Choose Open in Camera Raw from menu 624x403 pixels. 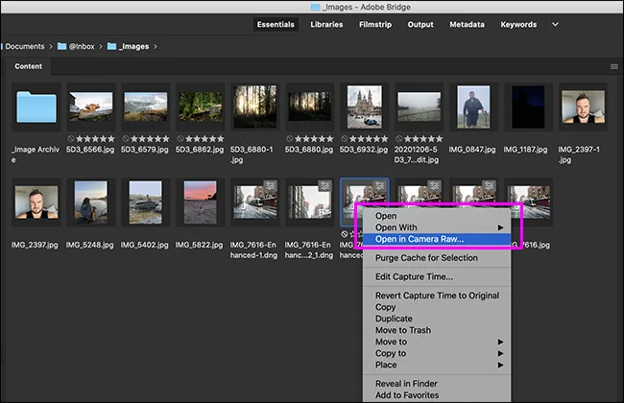(420, 239)
